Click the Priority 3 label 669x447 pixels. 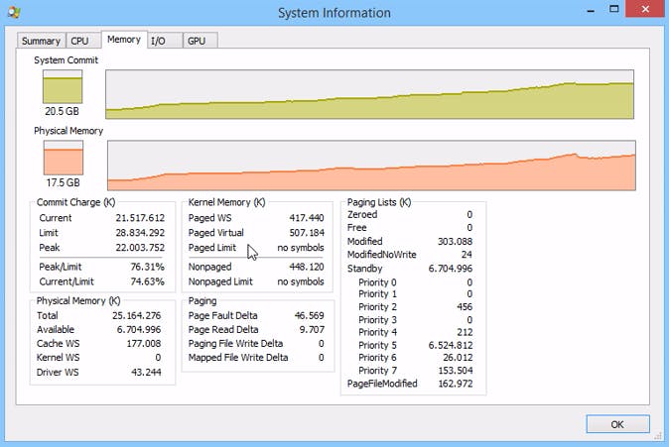[377, 320]
